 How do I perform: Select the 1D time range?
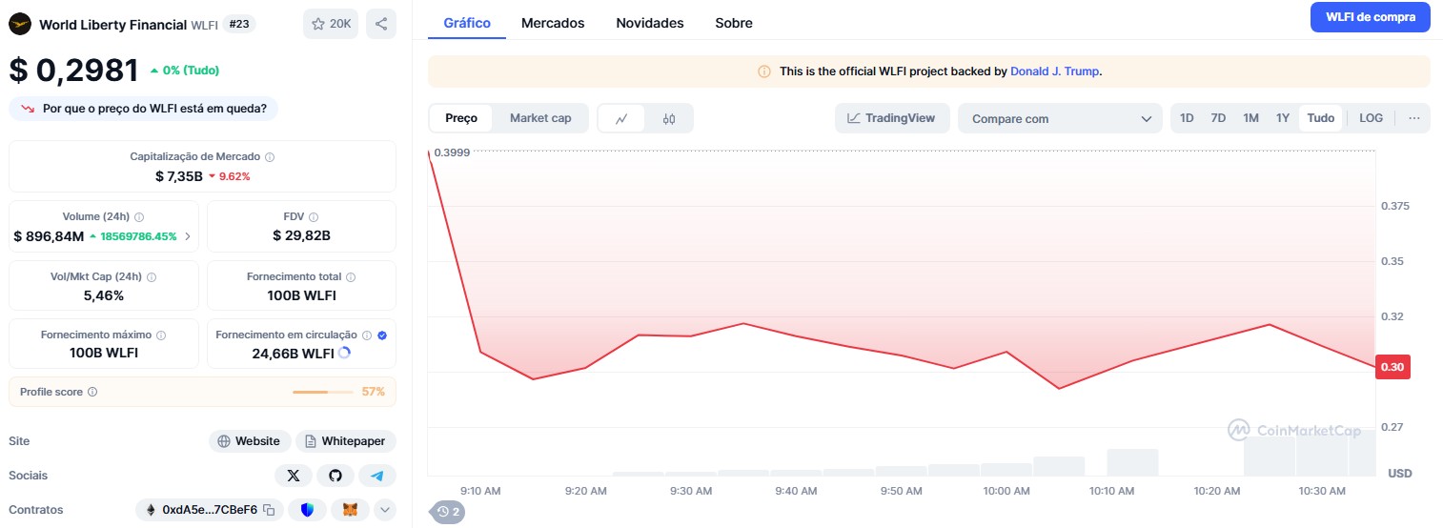tap(1187, 118)
